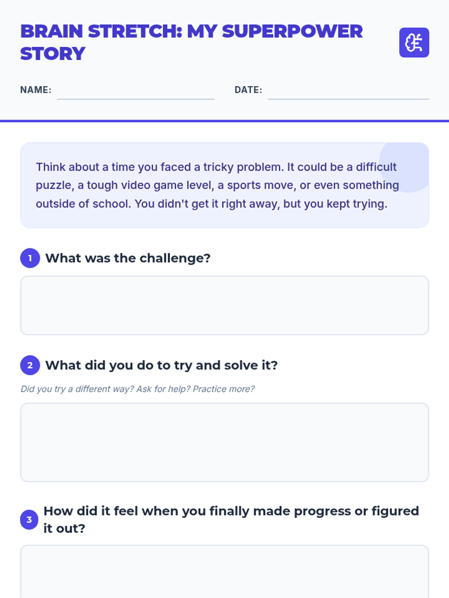The width and height of the screenshot is (449, 598).
Task: Click the brain icon in the header
Action: tap(414, 43)
